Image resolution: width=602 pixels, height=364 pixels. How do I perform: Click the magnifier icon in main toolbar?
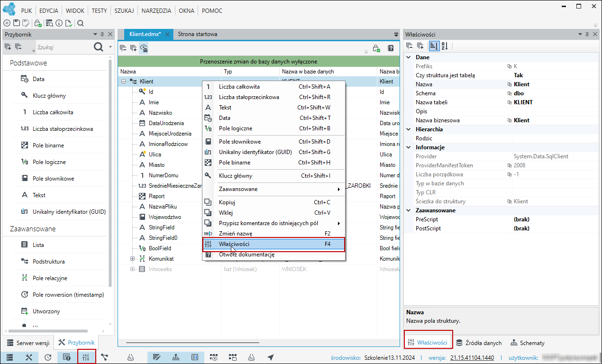pos(81,23)
